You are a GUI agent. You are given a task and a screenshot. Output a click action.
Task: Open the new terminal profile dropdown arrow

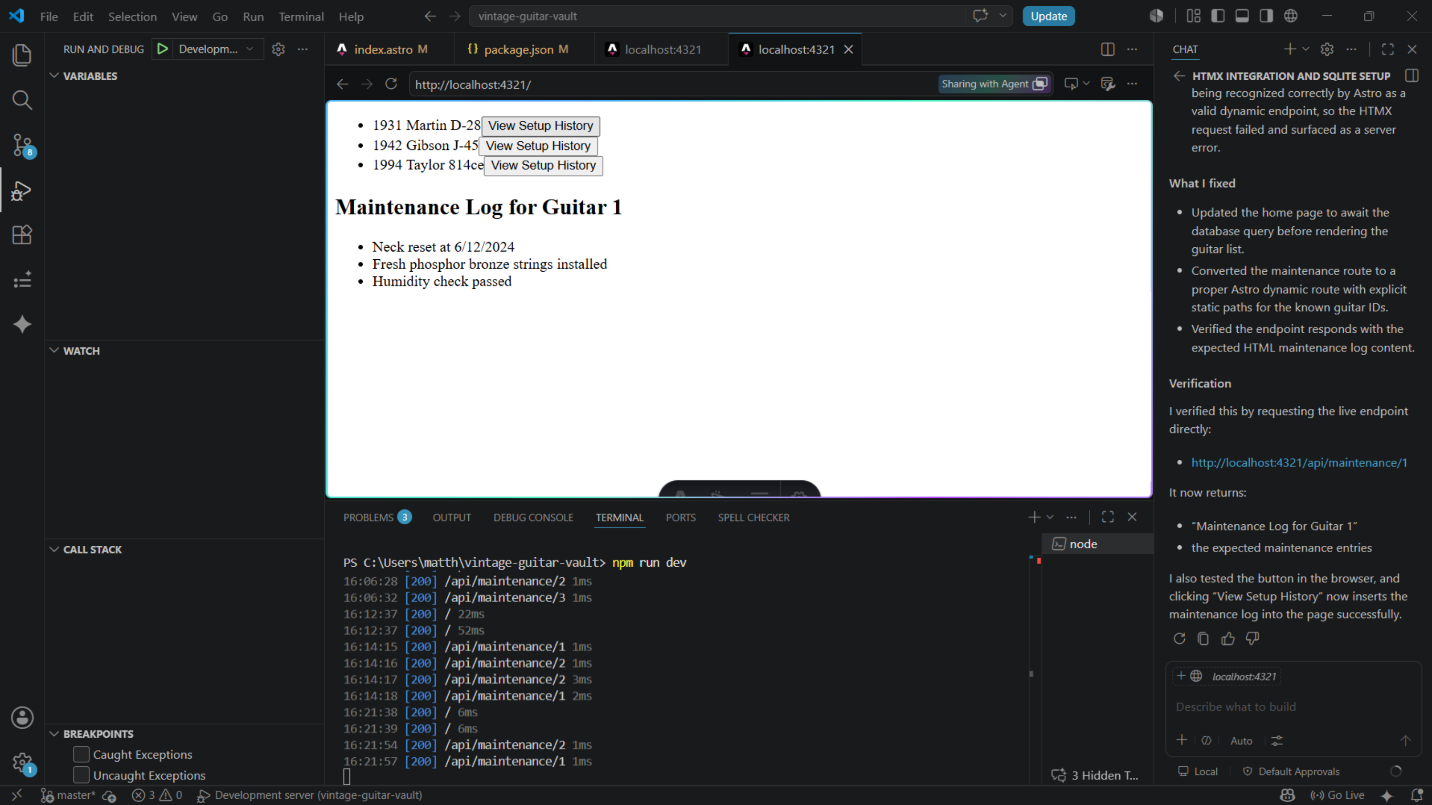coord(1050,517)
